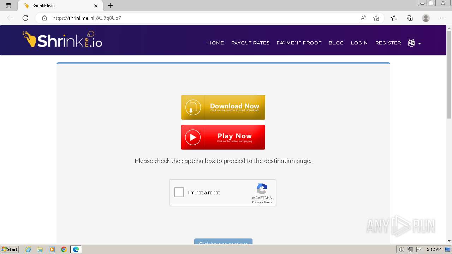Check the I'm not a robot checkbox
The image size is (452, 254).
tap(179, 192)
